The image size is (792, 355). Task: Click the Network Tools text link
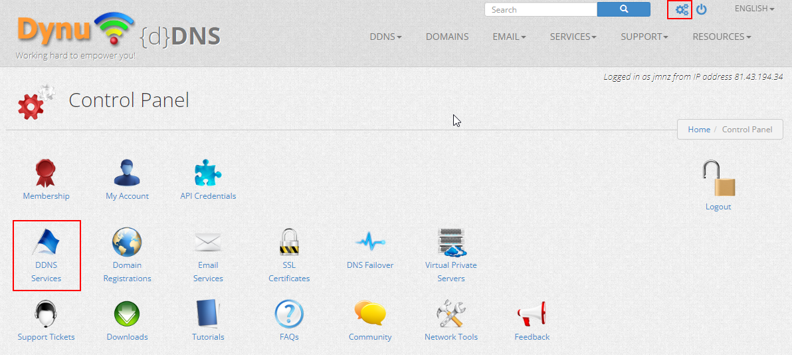pyautogui.click(x=451, y=337)
